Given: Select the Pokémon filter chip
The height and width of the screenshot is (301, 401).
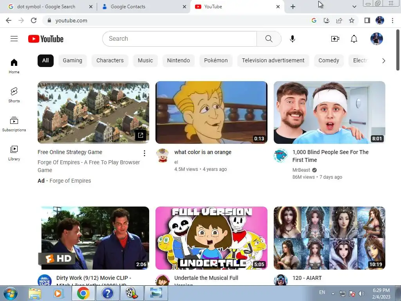Looking at the screenshot, I should tap(216, 61).
